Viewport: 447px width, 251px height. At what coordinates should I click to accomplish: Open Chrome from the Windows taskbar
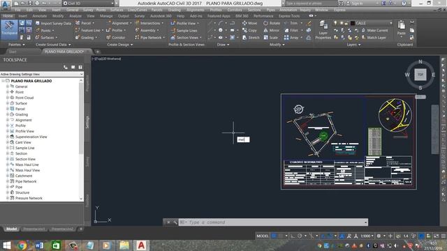coord(22,245)
